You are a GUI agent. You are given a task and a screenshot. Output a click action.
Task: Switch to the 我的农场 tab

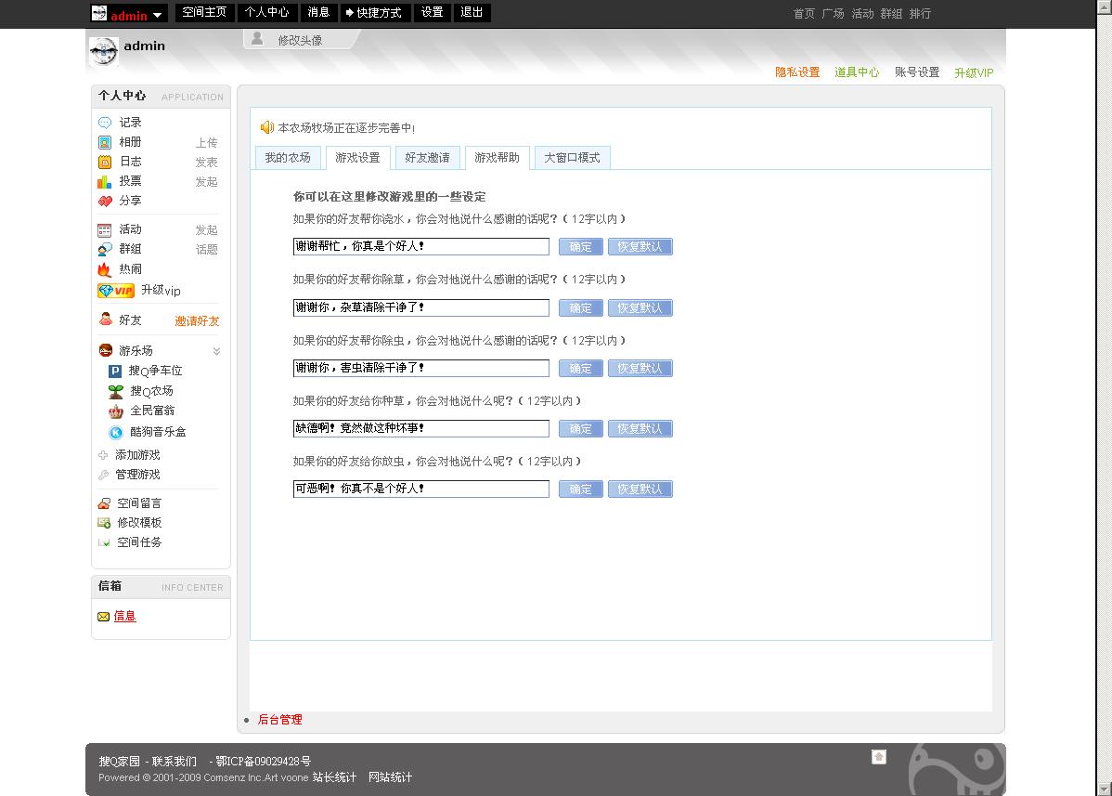pyautogui.click(x=288, y=158)
